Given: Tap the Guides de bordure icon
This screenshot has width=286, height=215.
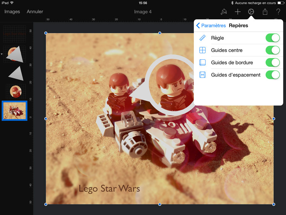Looking at the screenshot, I should [x=203, y=62].
